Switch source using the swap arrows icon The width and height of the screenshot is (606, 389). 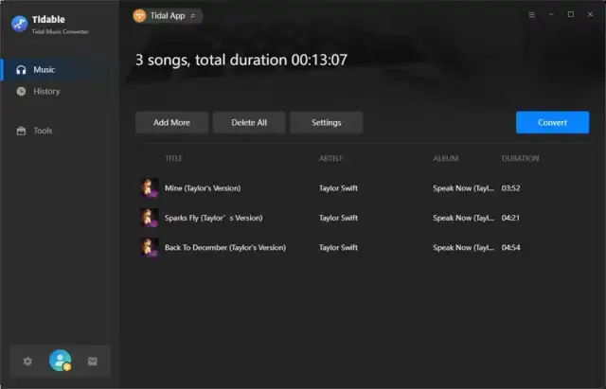192,16
